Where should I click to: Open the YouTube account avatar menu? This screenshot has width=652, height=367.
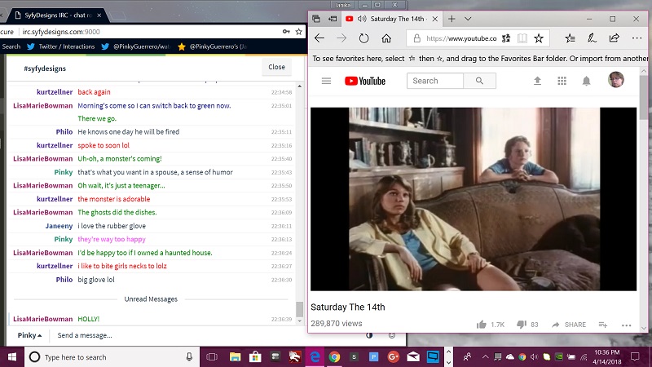616,79
